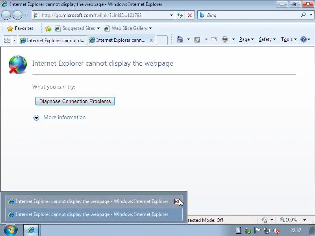Click the network tray icon
The height and width of the screenshot is (236, 315).
tap(267, 230)
